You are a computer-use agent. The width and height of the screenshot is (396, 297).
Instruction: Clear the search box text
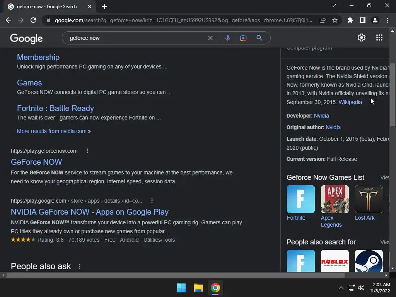pyautogui.click(x=210, y=38)
